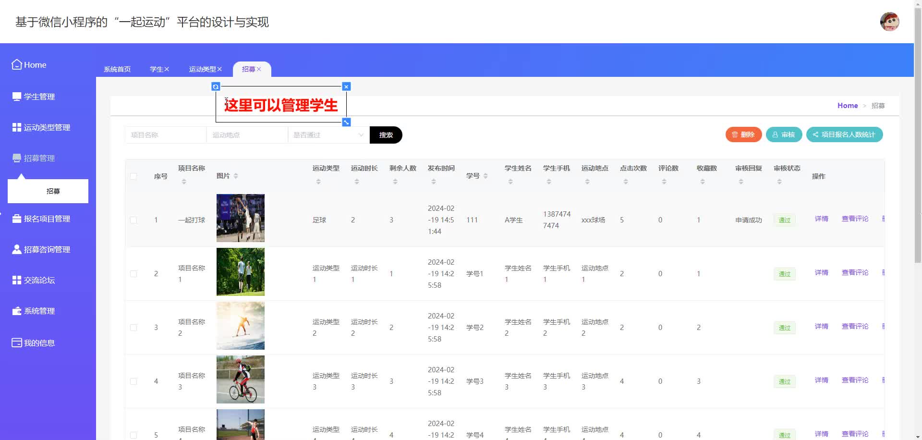Image resolution: width=922 pixels, height=440 pixels.
Task: Click the close icon on annotation text box
Action: [346, 87]
